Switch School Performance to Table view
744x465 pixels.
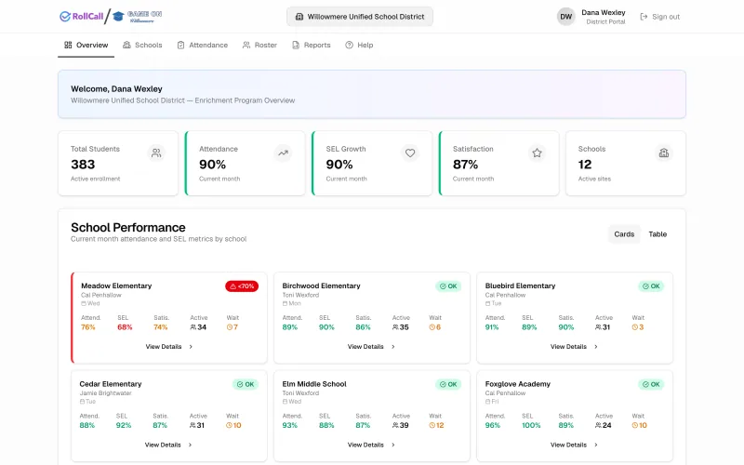coord(658,234)
